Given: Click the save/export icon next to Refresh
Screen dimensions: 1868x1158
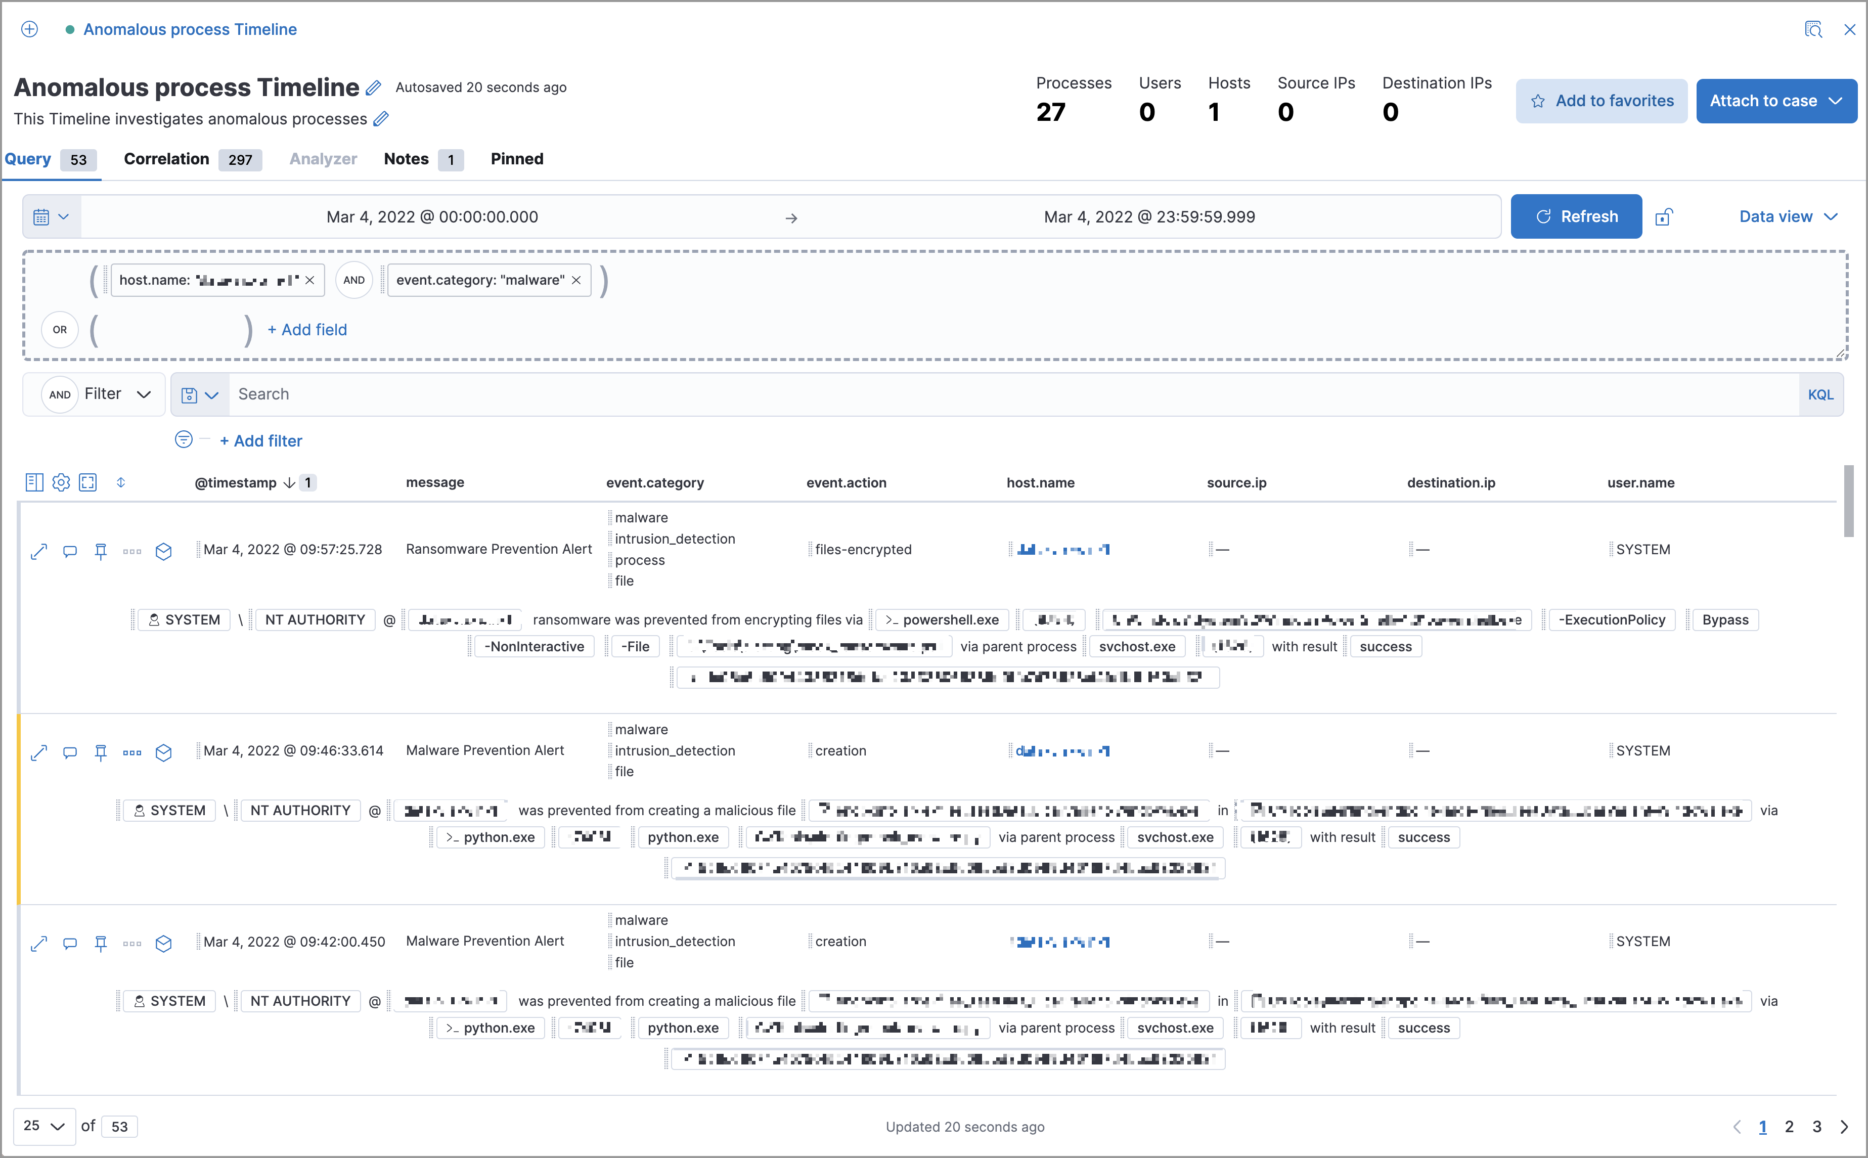Looking at the screenshot, I should click(x=1664, y=215).
